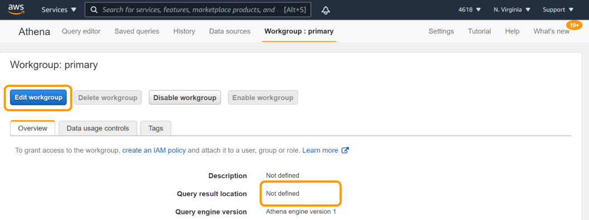Switch to the Data usage controls tab
The height and width of the screenshot is (220, 589).
98,128
